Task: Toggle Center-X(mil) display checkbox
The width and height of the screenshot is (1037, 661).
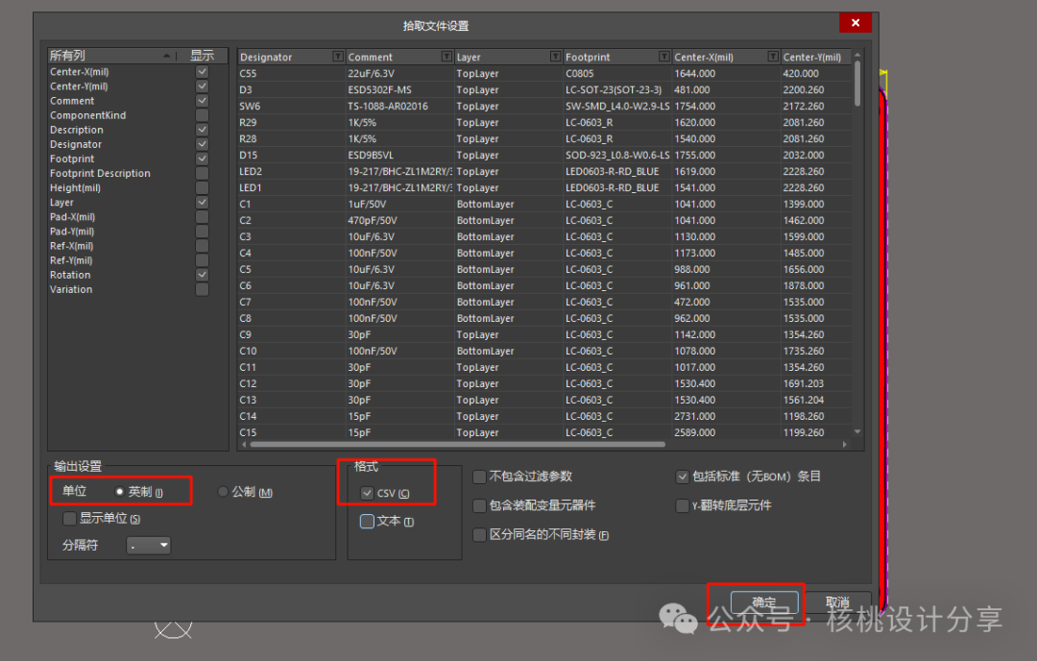Action: tap(203, 71)
